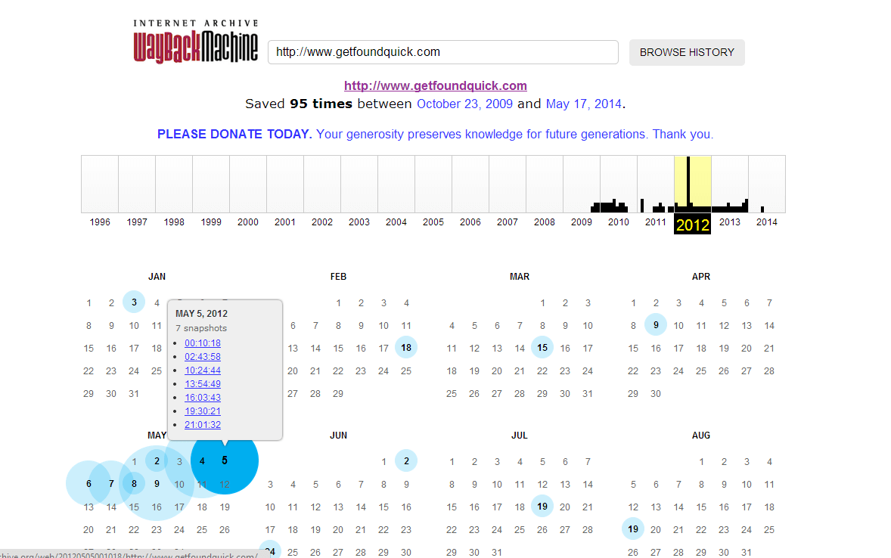Open the 00:10:18 snapshot link
This screenshot has width=891, height=558.
202,343
